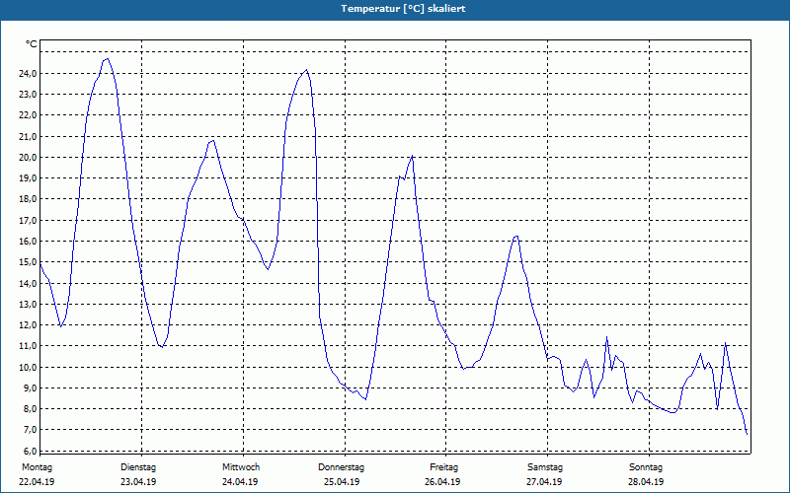Click the 25.04.19 date label
The height and width of the screenshot is (493, 790).
point(342,482)
